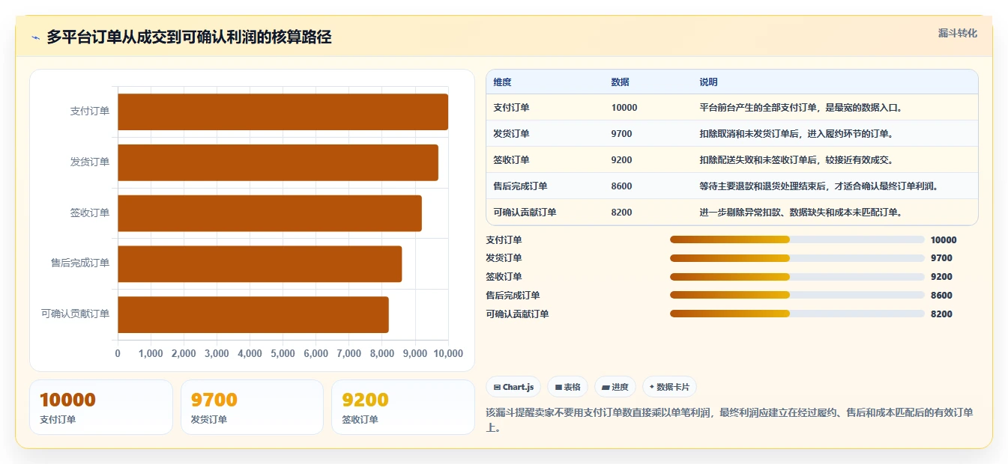Select the Chart.js chip
The height and width of the screenshot is (464, 1008).
(x=513, y=387)
